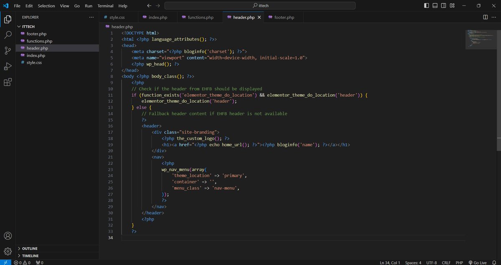Switch to the functions.php tab
This screenshot has width=501, height=265.
[200, 18]
